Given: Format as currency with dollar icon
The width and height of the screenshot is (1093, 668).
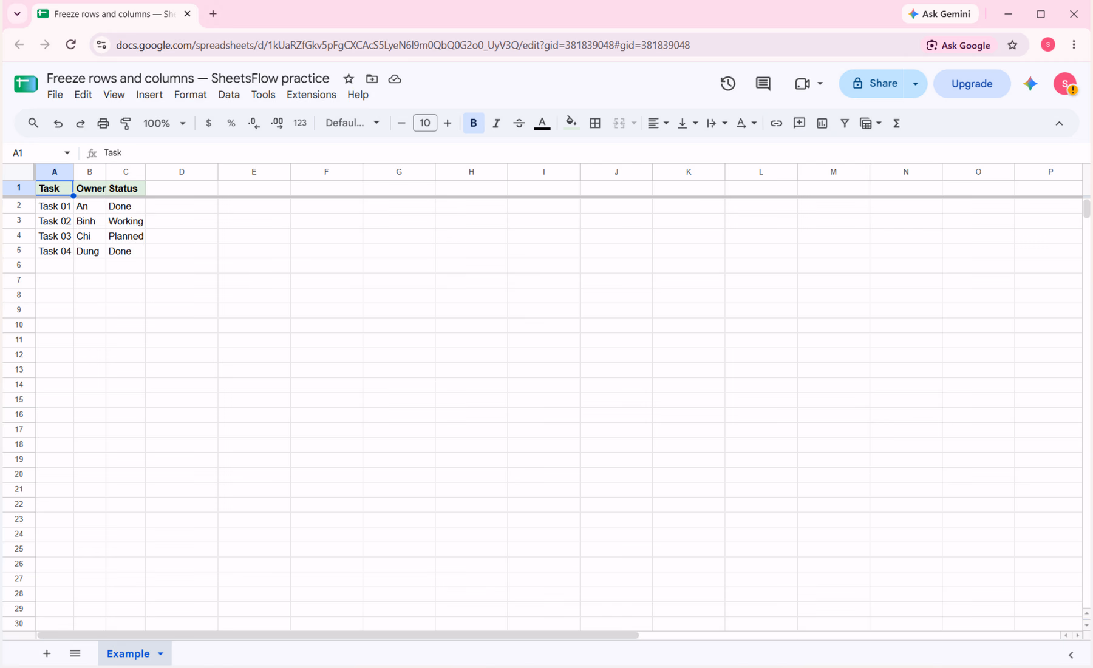Looking at the screenshot, I should coord(208,123).
